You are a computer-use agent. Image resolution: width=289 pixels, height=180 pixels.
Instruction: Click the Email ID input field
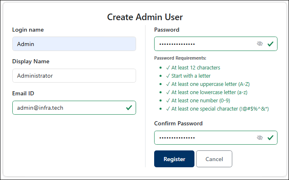point(74,108)
